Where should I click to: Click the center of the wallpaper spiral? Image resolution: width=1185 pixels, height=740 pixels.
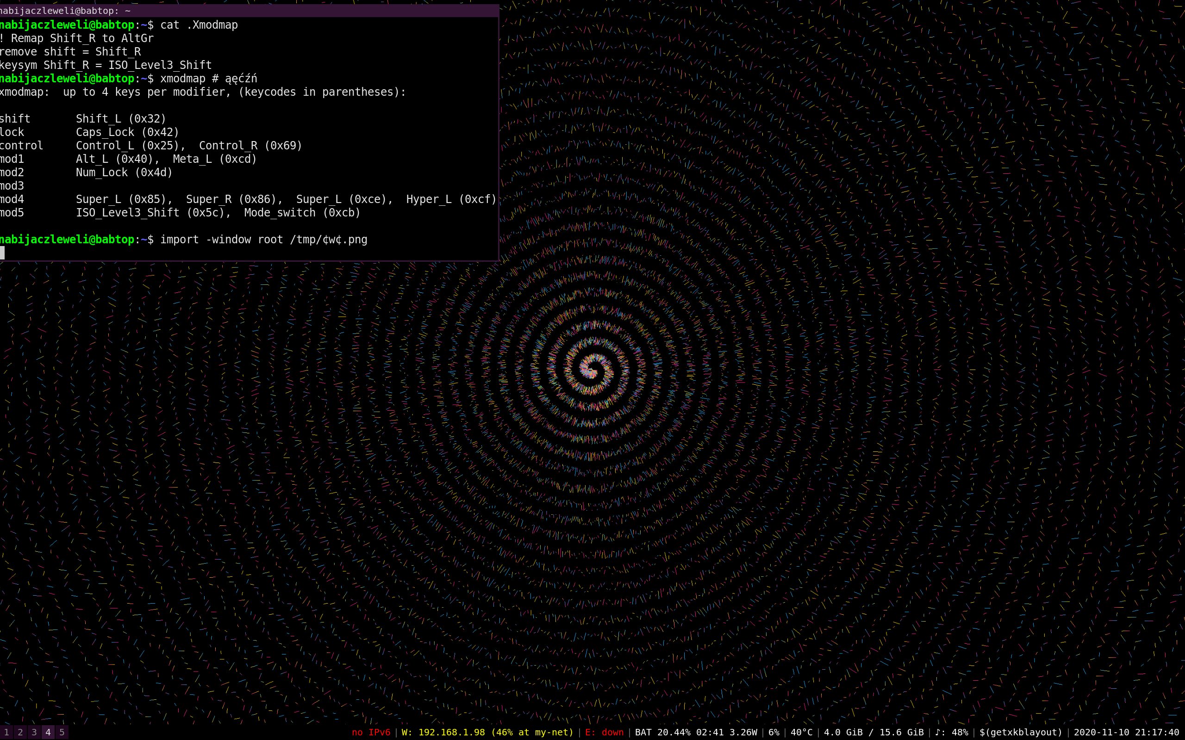coord(592,370)
